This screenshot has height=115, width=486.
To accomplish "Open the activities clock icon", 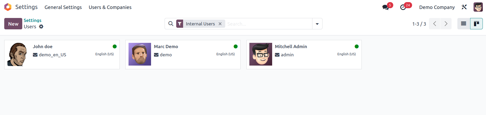I will [403, 7].
